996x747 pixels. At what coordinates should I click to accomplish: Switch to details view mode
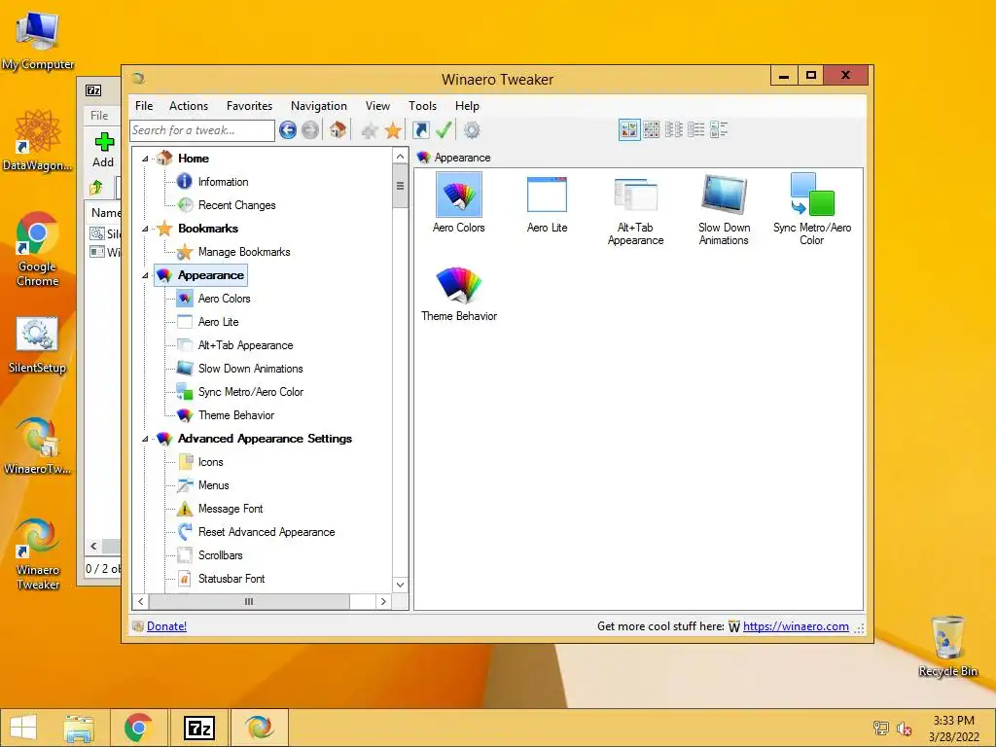coord(719,129)
